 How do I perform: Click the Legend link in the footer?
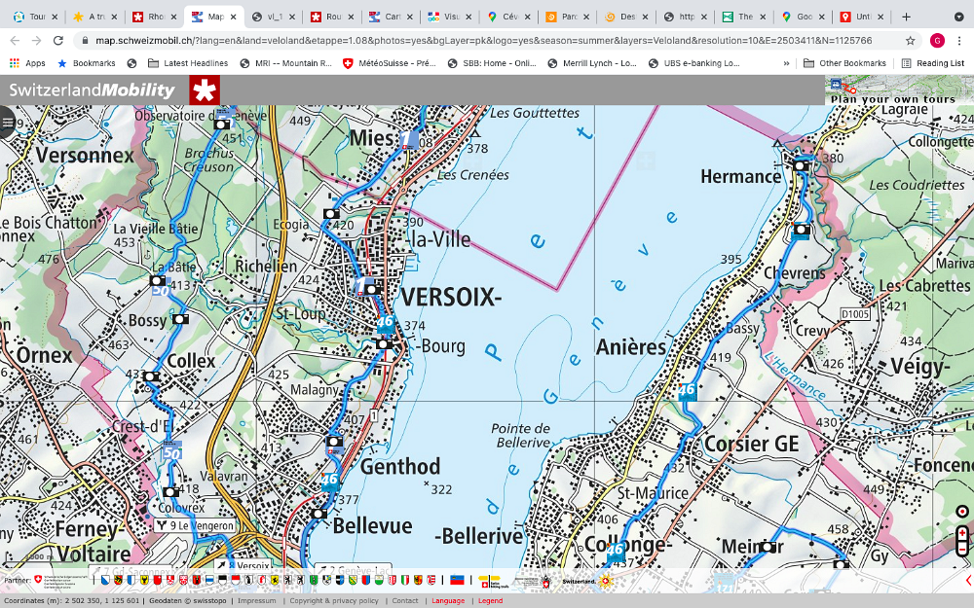pyautogui.click(x=490, y=601)
